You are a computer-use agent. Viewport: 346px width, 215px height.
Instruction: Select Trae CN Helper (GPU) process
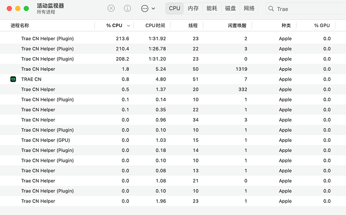(x=173, y=140)
